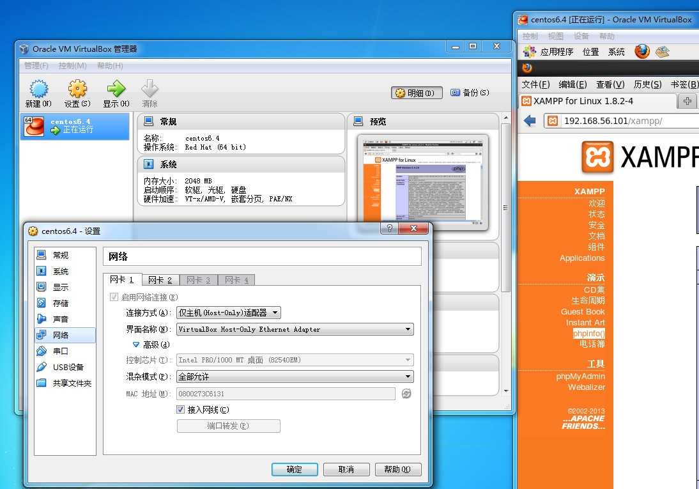Open the 管理(F) menu in VirtualBox Manager
The height and width of the screenshot is (489, 699).
(36, 66)
